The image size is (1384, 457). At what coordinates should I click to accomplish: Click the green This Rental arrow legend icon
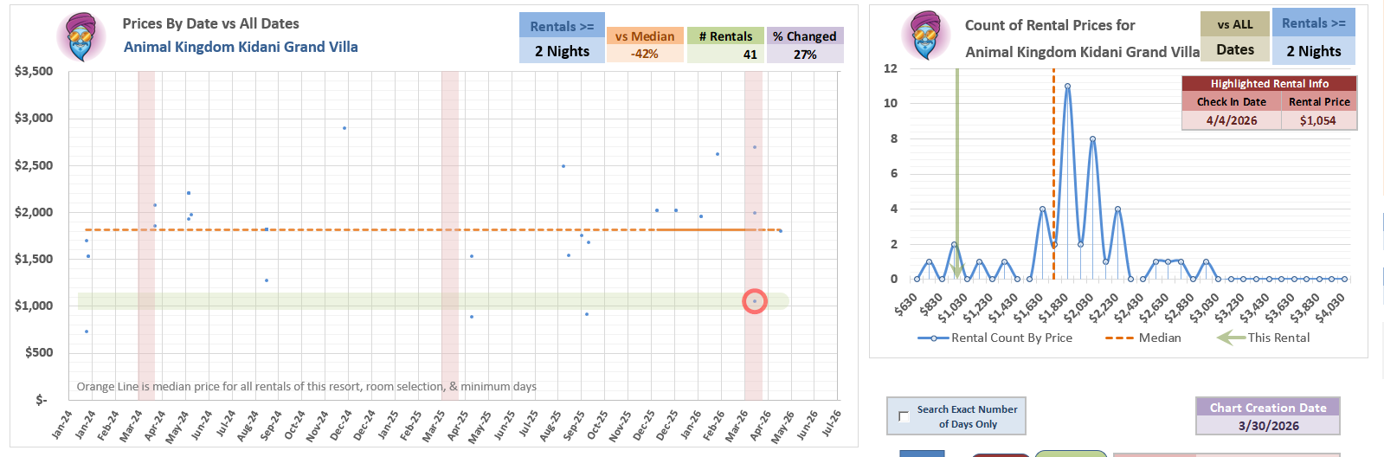(1231, 338)
